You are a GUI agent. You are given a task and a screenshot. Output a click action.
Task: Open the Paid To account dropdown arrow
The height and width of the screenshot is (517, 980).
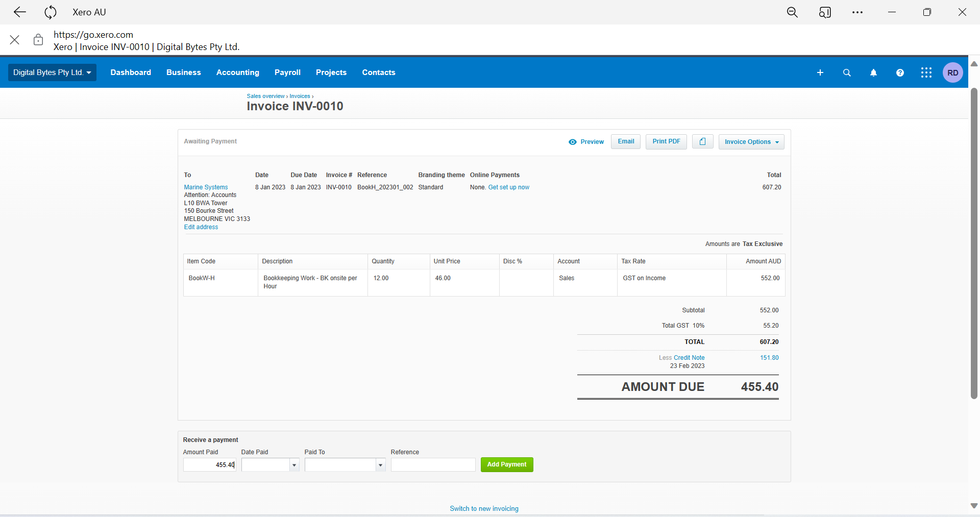tap(380, 465)
